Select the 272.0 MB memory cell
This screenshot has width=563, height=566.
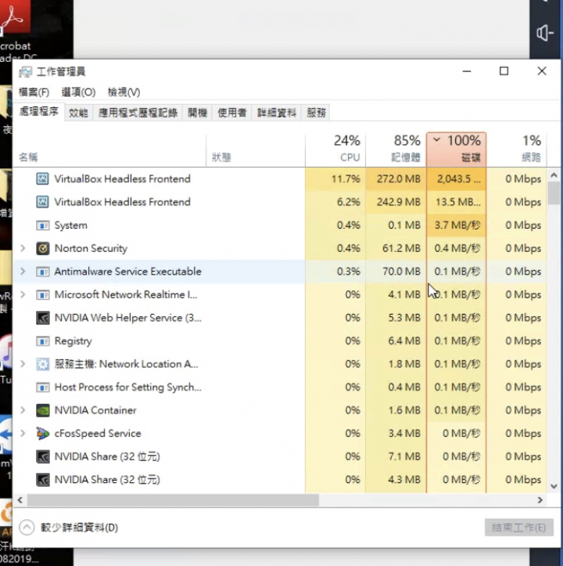(396, 178)
